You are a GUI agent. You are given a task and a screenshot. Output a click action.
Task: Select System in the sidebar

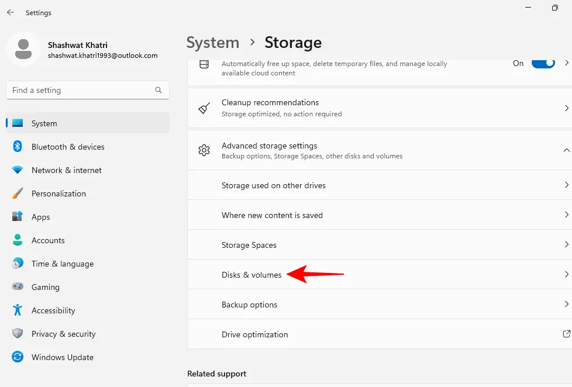(x=88, y=123)
